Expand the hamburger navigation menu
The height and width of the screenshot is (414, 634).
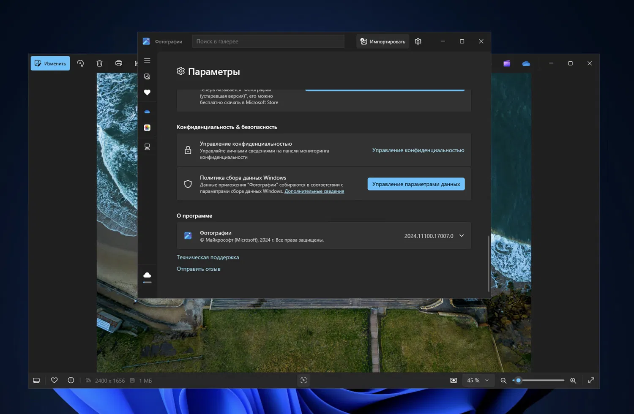147,60
